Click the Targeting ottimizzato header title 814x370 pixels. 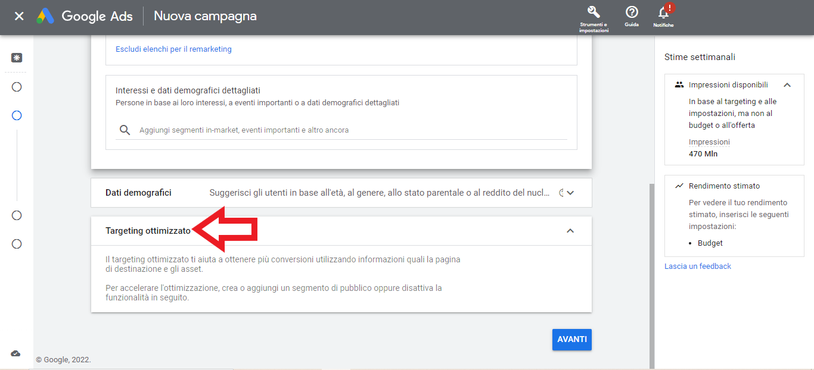point(148,231)
